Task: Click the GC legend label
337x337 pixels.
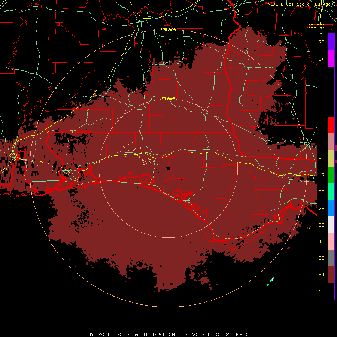Action: click(x=321, y=258)
